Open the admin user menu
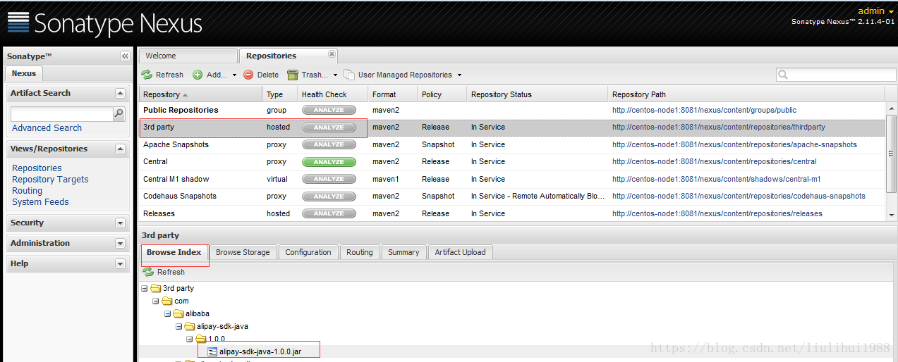The width and height of the screenshot is (898, 362). (x=875, y=11)
